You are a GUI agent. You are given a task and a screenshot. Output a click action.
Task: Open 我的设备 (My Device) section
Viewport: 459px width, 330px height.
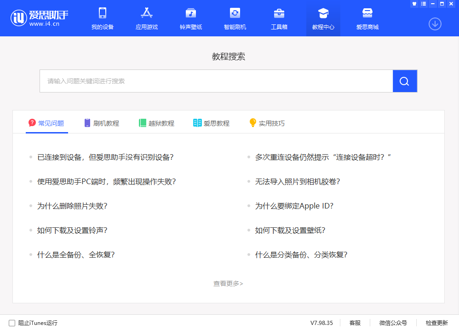coord(103,18)
